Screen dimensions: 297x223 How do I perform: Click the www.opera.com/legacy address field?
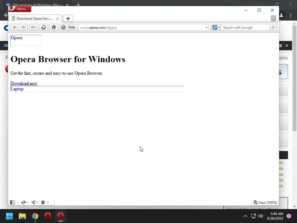[141, 28]
